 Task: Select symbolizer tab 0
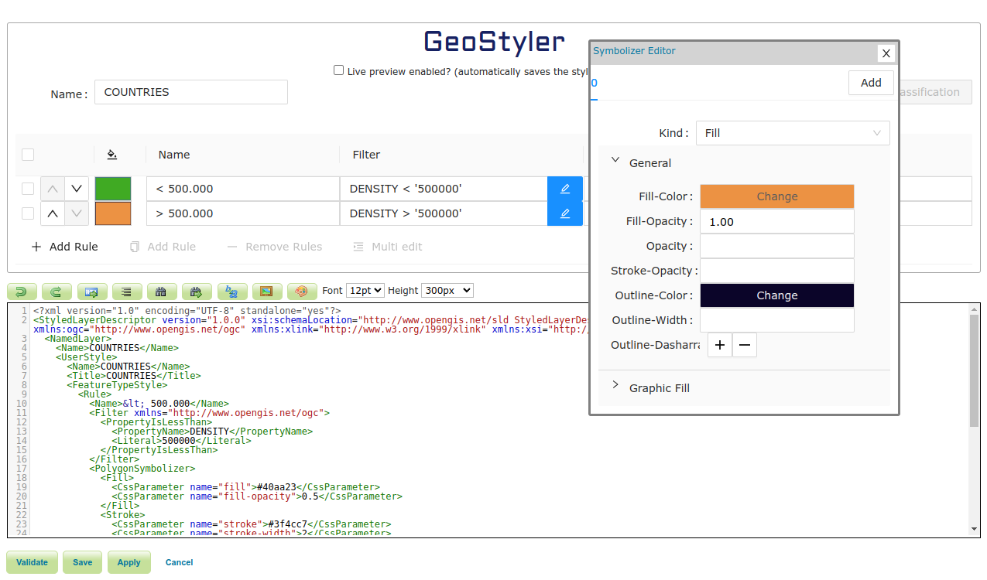[x=594, y=83]
